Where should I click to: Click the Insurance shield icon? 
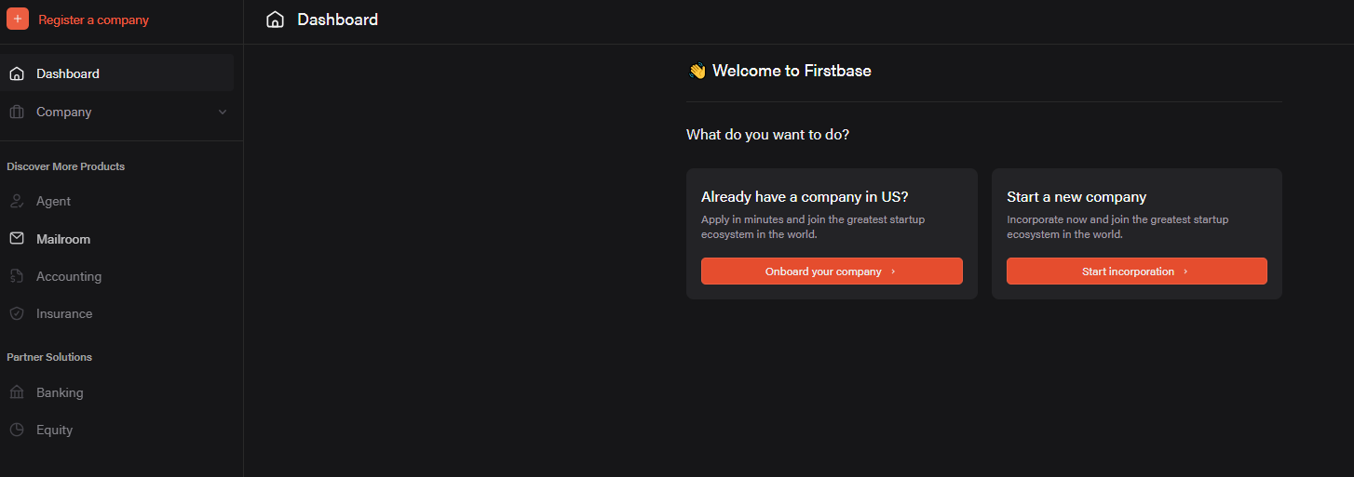(x=17, y=313)
